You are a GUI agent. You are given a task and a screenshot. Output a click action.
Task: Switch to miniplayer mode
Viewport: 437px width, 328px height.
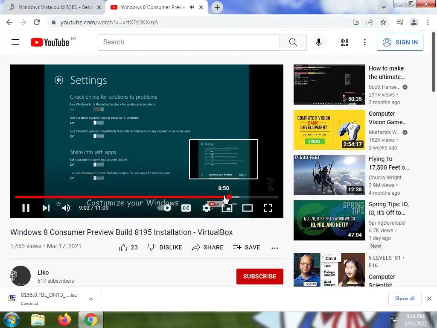point(227,208)
